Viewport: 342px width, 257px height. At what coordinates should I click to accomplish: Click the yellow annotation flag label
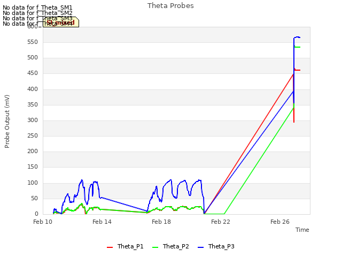[61, 22]
